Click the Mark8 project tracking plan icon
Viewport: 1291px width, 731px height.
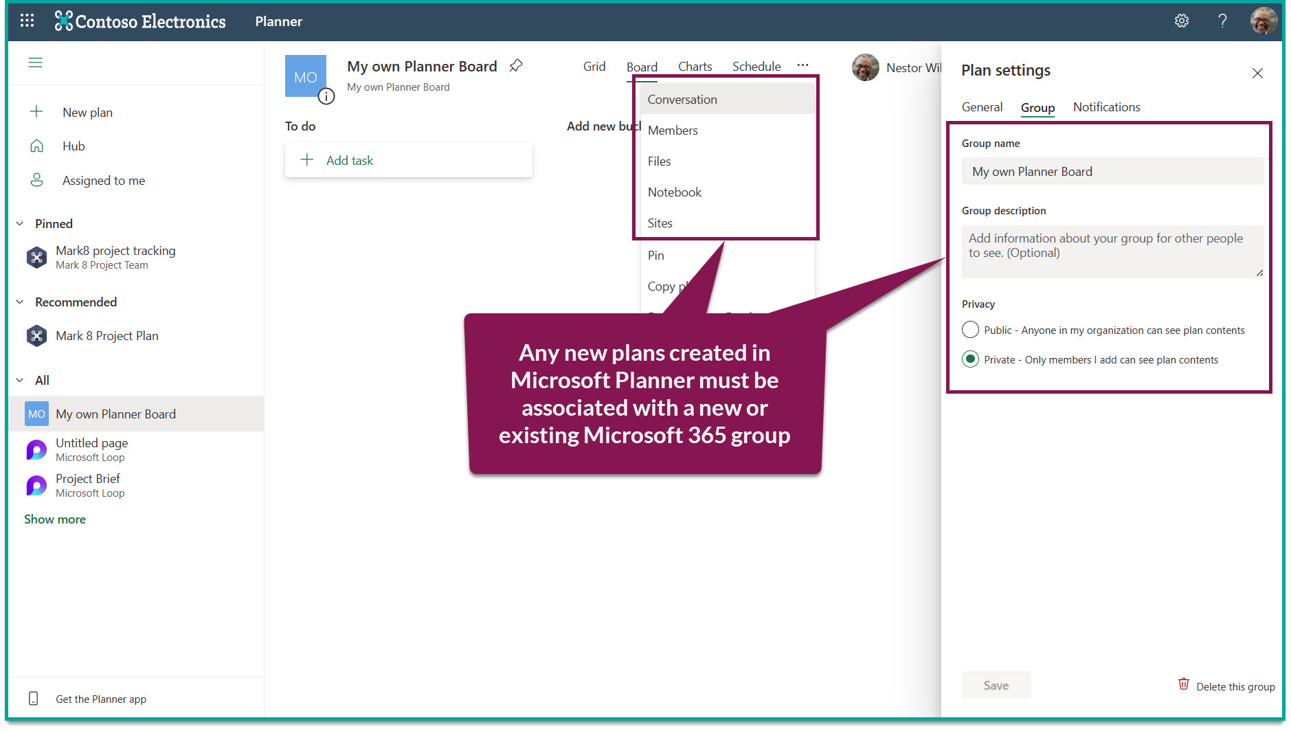(x=36, y=258)
